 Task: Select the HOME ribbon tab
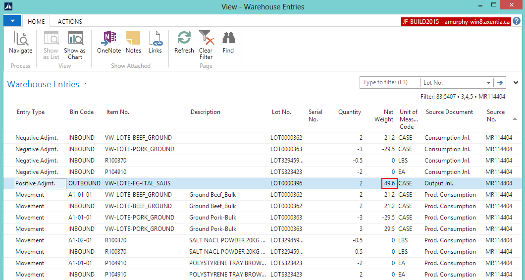tap(36, 22)
